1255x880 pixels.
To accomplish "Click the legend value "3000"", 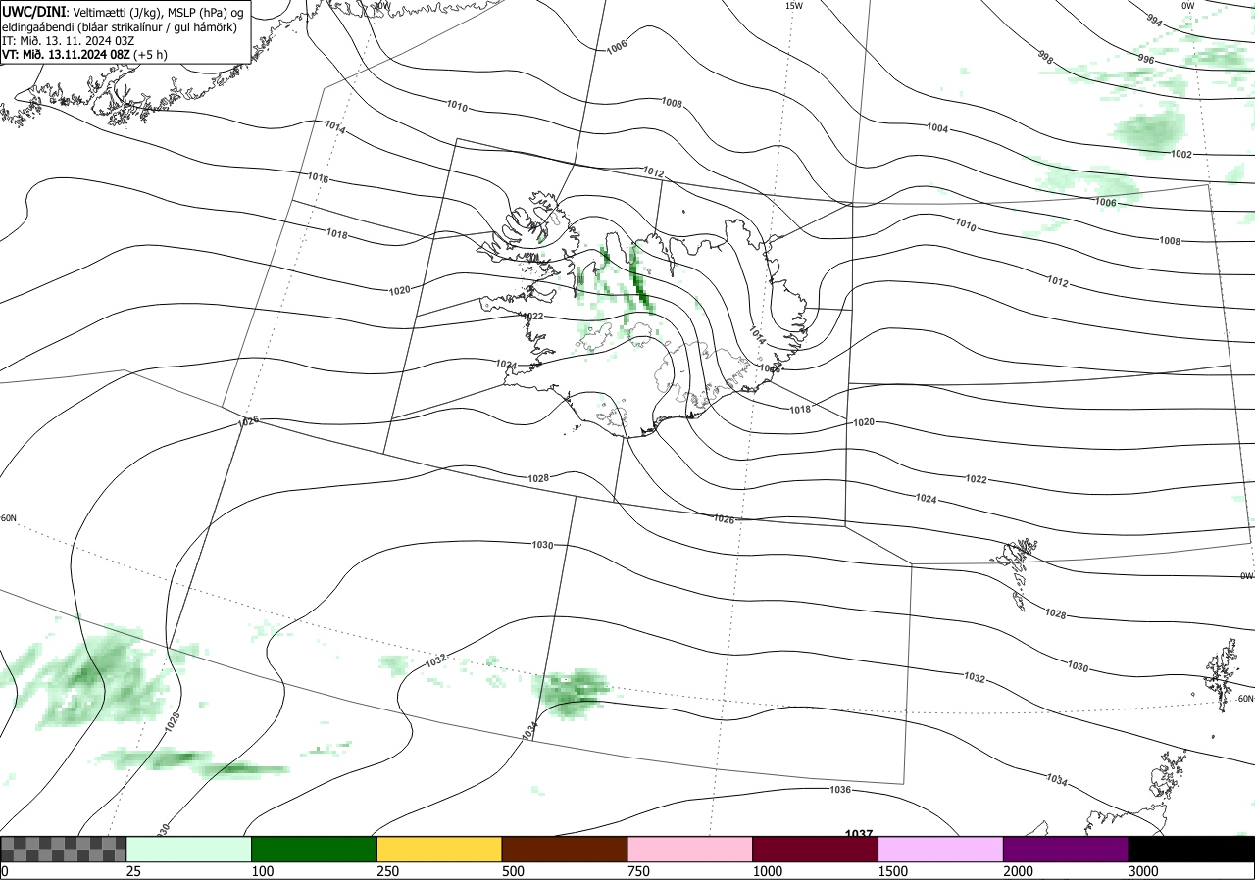I will point(1144,871).
